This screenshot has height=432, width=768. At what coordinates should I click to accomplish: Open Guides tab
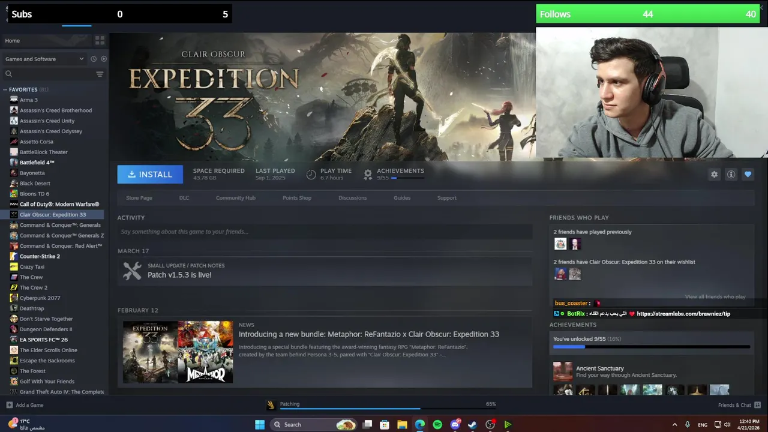402,197
